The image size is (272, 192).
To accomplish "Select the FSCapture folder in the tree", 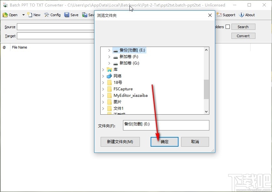I will pyautogui.click(x=123, y=89).
